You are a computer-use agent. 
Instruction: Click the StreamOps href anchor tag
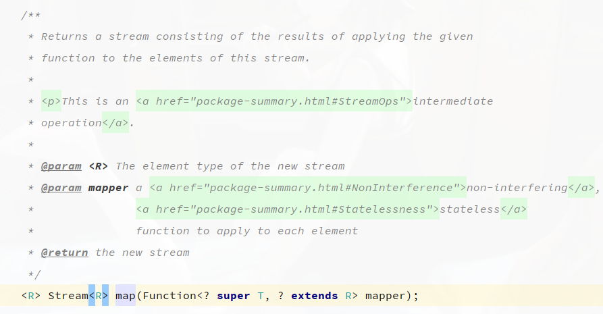click(x=274, y=101)
